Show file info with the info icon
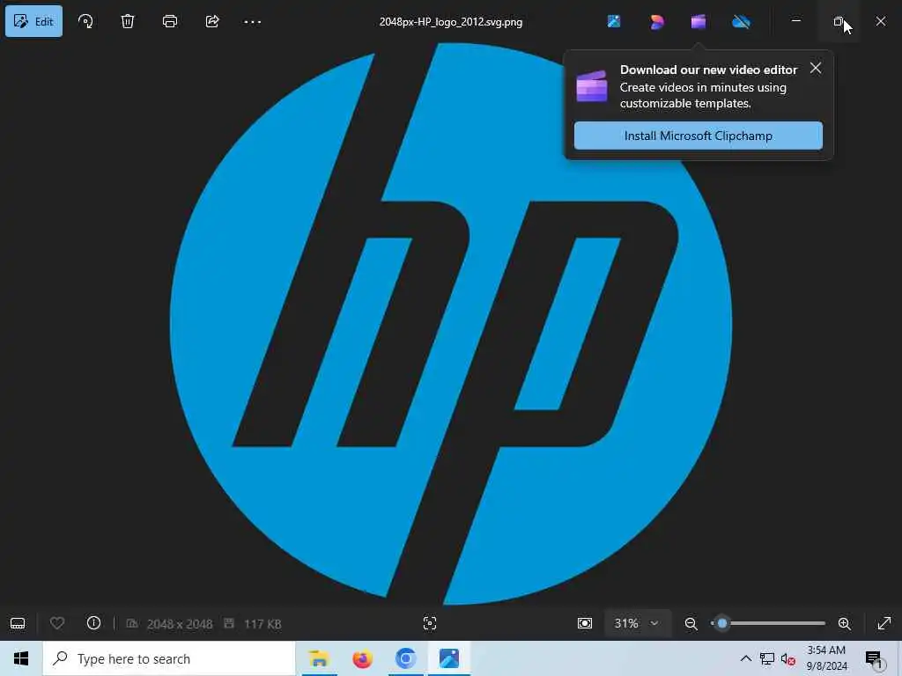Image resolution: width=902 pixels, height=676 pixels. pyautogui.click(x=93, y=623)
